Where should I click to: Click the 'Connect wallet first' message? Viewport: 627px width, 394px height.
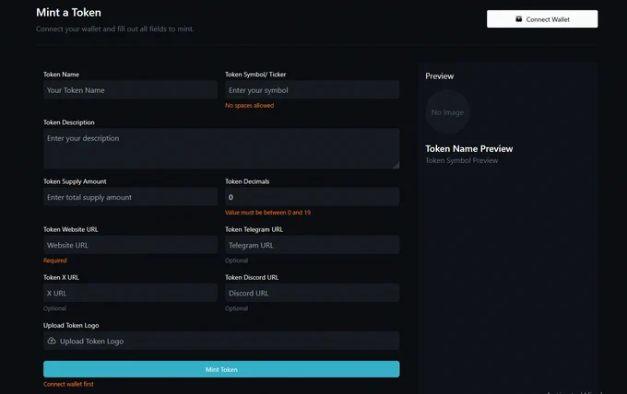coord(68,384)
